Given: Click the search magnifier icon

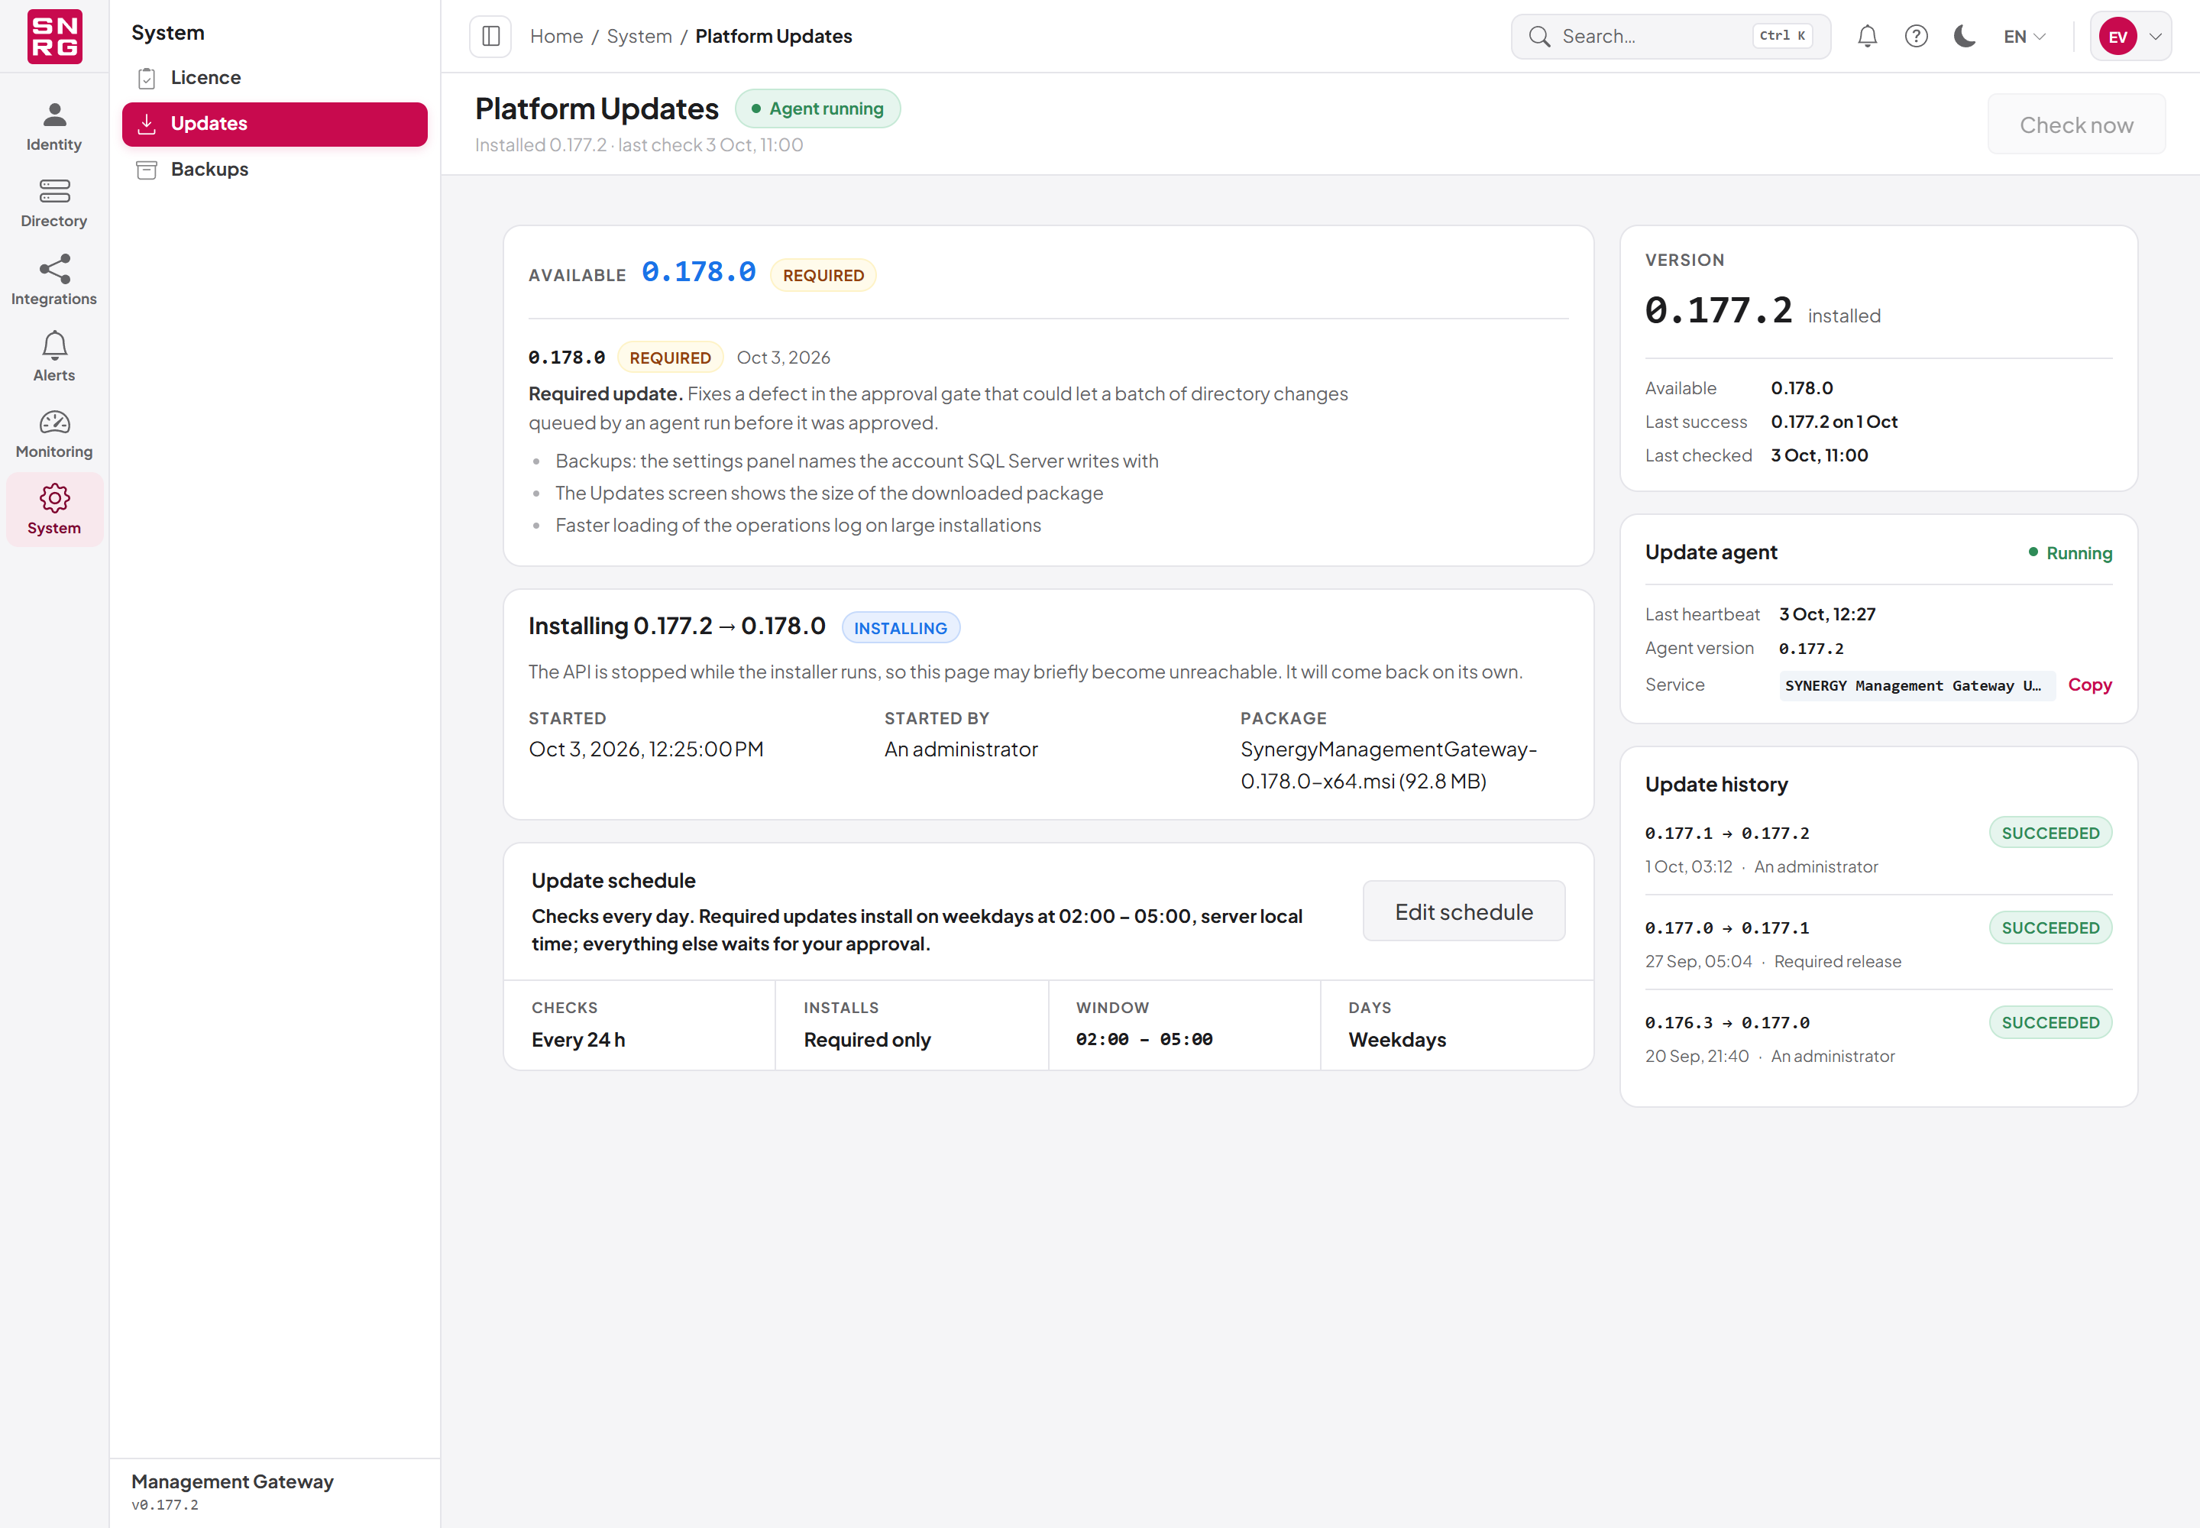Looking at the screenshot, I should click(x=1538, y=37).
